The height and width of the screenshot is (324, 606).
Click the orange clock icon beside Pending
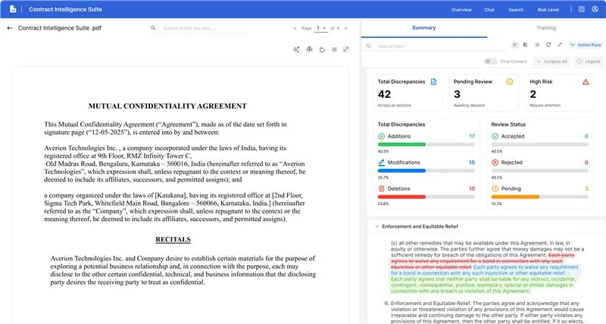point(495,188)
